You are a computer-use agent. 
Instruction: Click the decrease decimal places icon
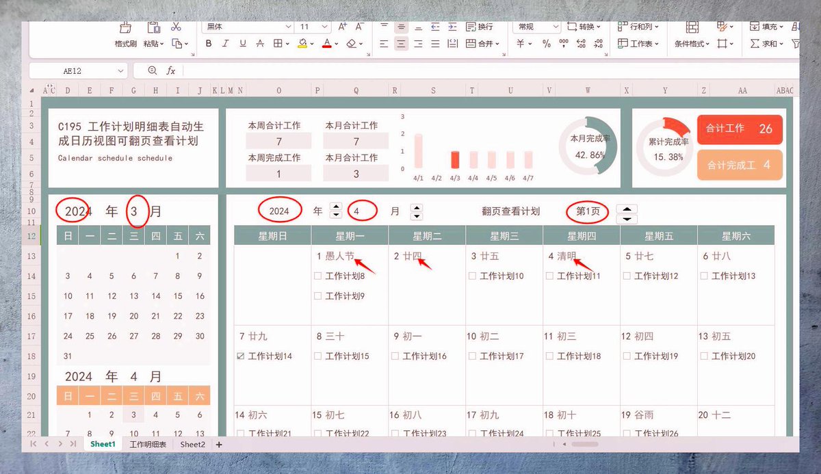(x=599, y=43)
